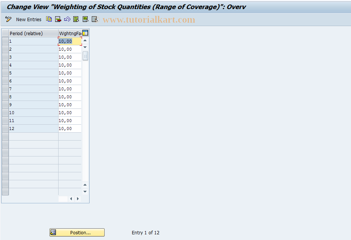Select all table entries
The height and width of the screenshot is (240, 351).
(x=76, y=19)
